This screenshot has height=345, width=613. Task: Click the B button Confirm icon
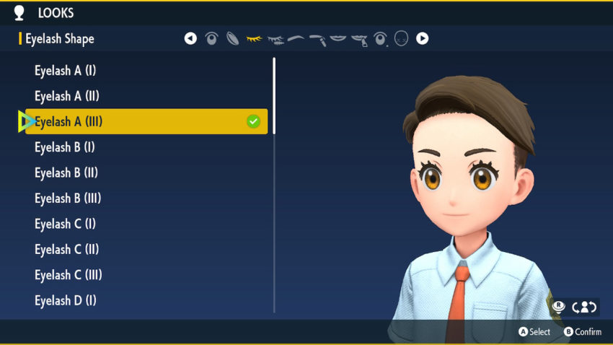(568, 332)
